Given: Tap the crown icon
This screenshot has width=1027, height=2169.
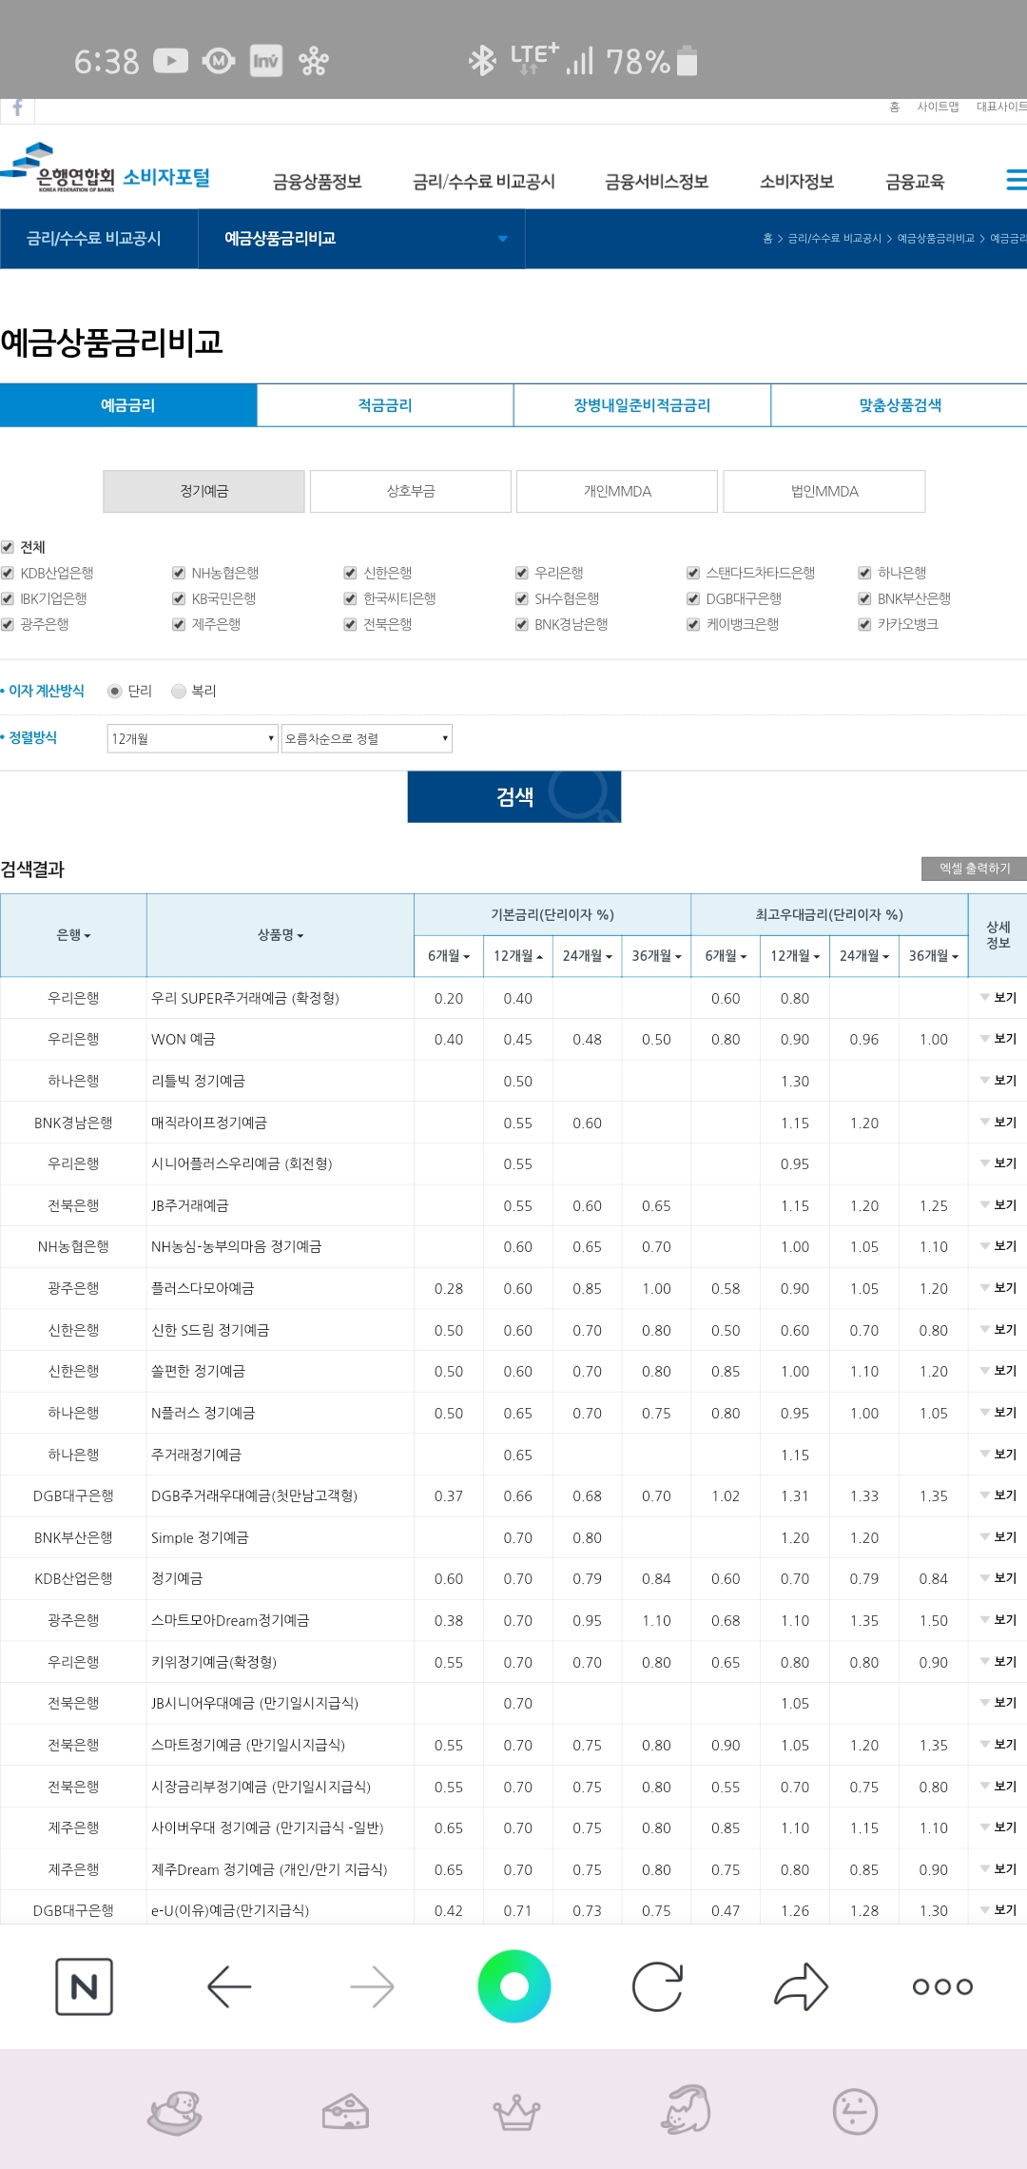Looking at the screenshot, I should 516,2112.
